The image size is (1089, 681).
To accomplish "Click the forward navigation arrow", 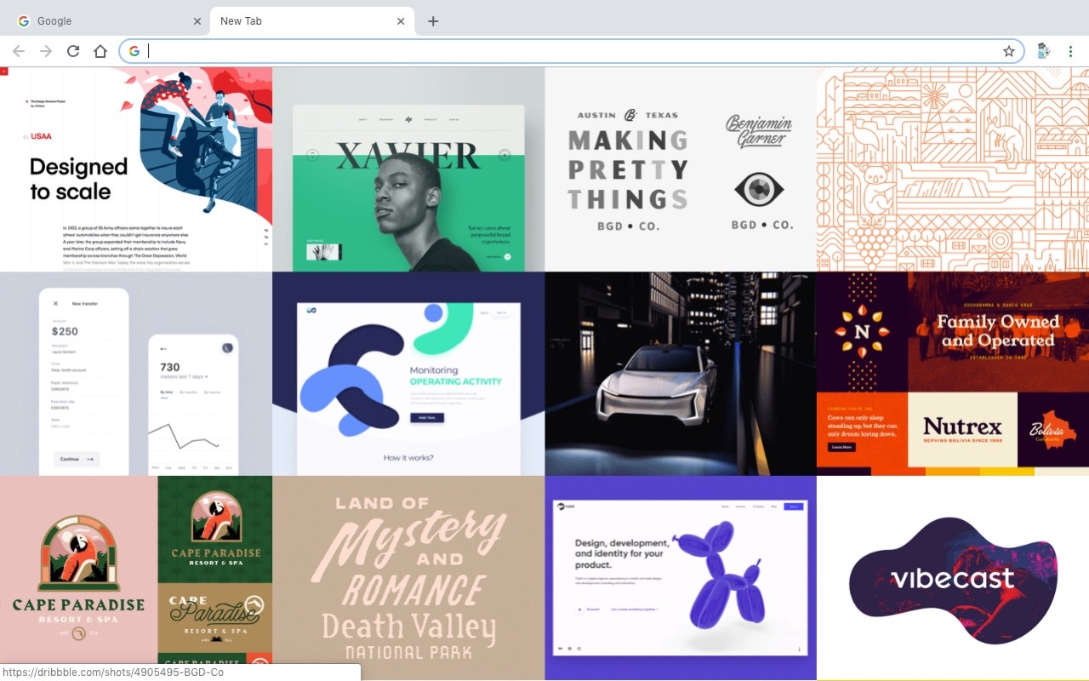I will 46,51.
